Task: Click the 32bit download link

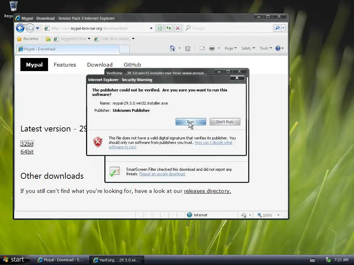Action: click(x=27, y=144)
